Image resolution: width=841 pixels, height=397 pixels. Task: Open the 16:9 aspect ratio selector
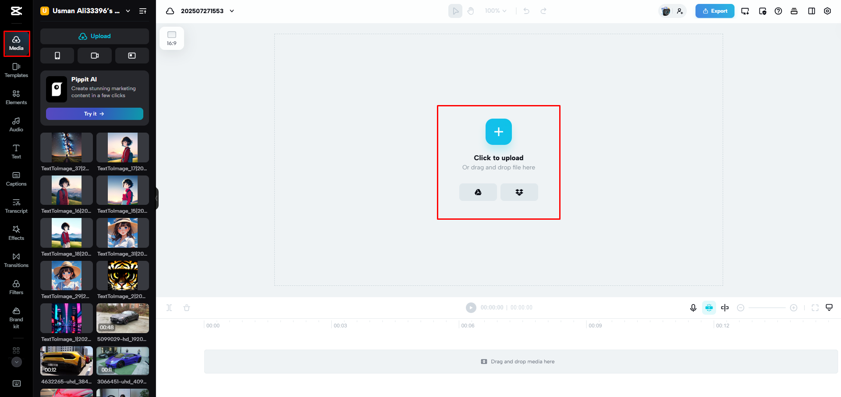click(x=172, y=38)
